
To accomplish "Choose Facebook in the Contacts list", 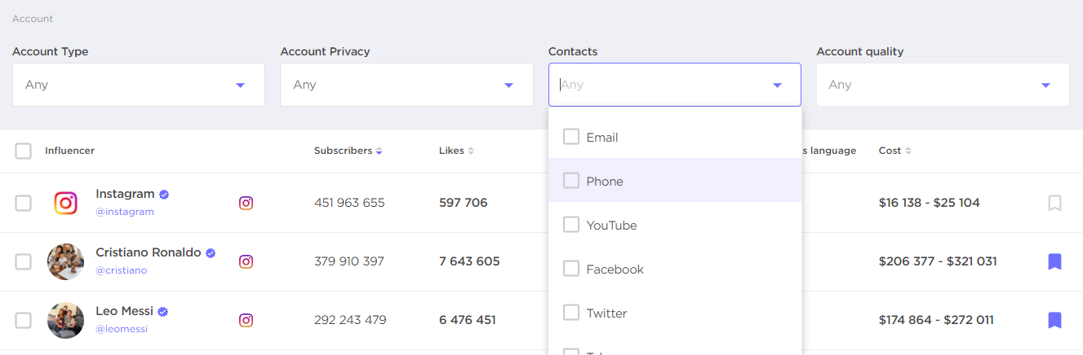I will (x=571, y=269).
